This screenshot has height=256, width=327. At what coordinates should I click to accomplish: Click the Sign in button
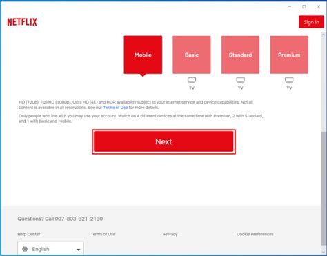(x=311, y=22)
